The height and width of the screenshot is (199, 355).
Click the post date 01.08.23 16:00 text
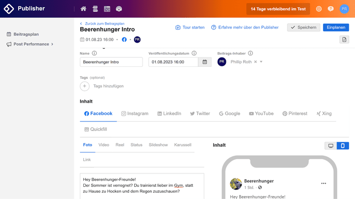[100, 39]
